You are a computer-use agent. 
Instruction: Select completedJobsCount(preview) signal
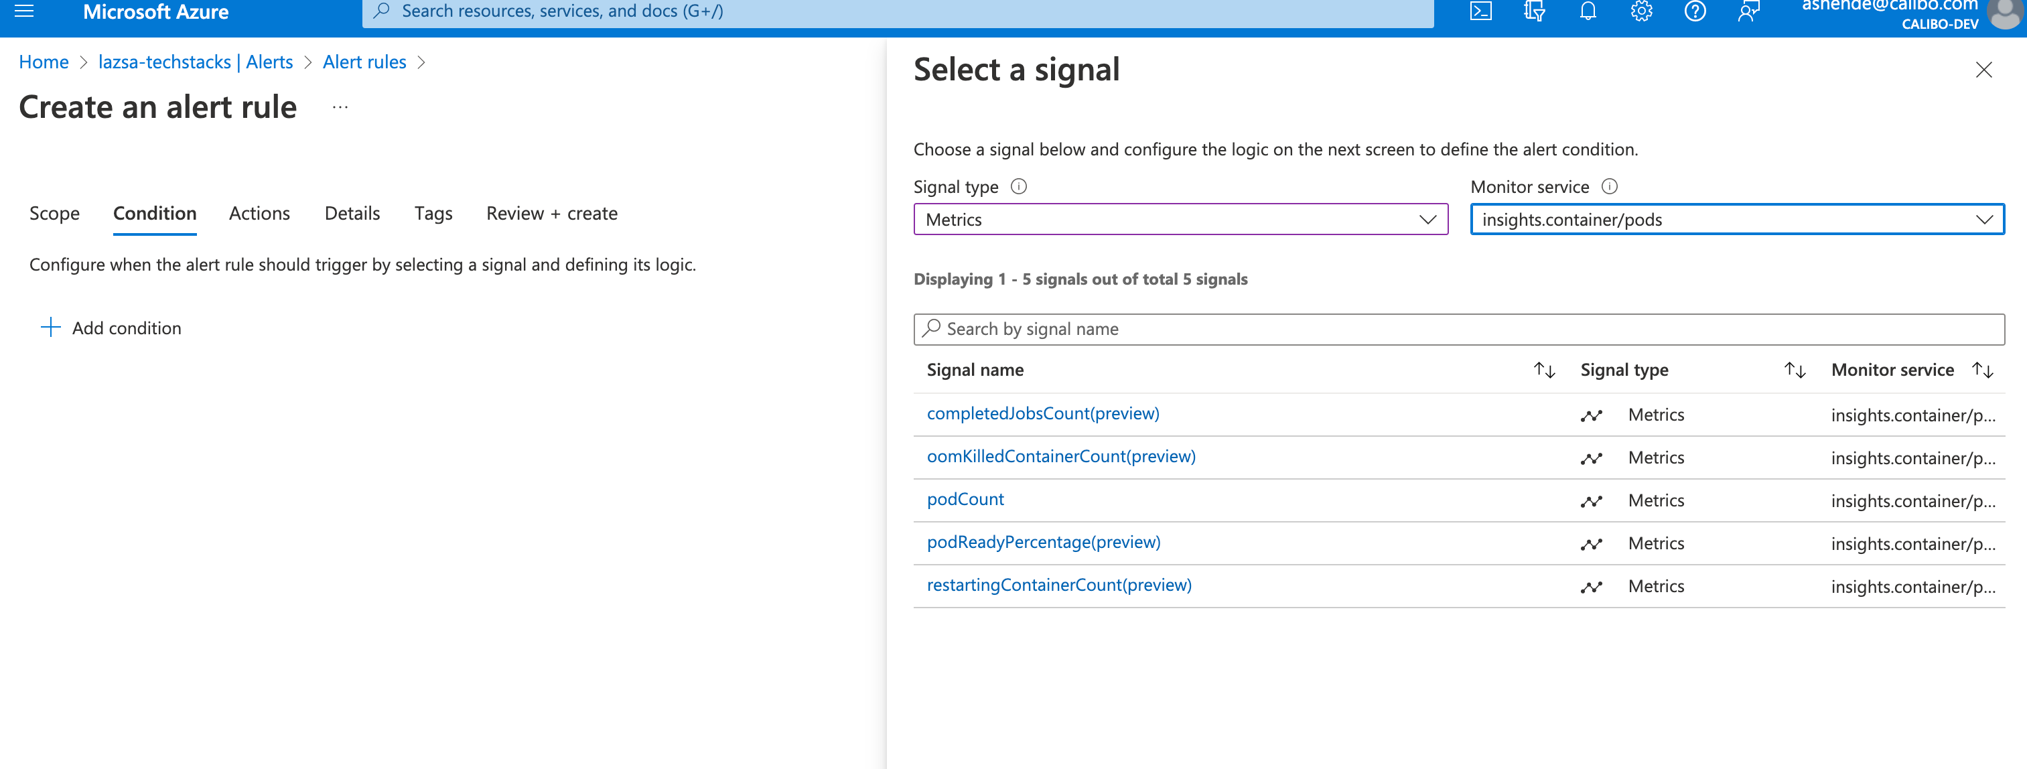[x=1042, y=413]
